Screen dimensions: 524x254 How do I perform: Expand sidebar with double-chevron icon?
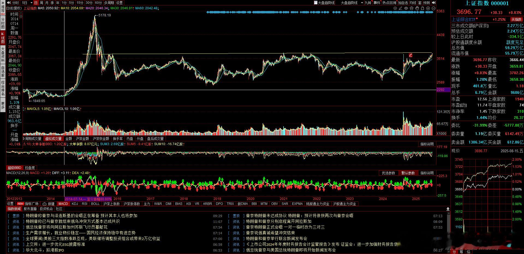coord(3,3)
